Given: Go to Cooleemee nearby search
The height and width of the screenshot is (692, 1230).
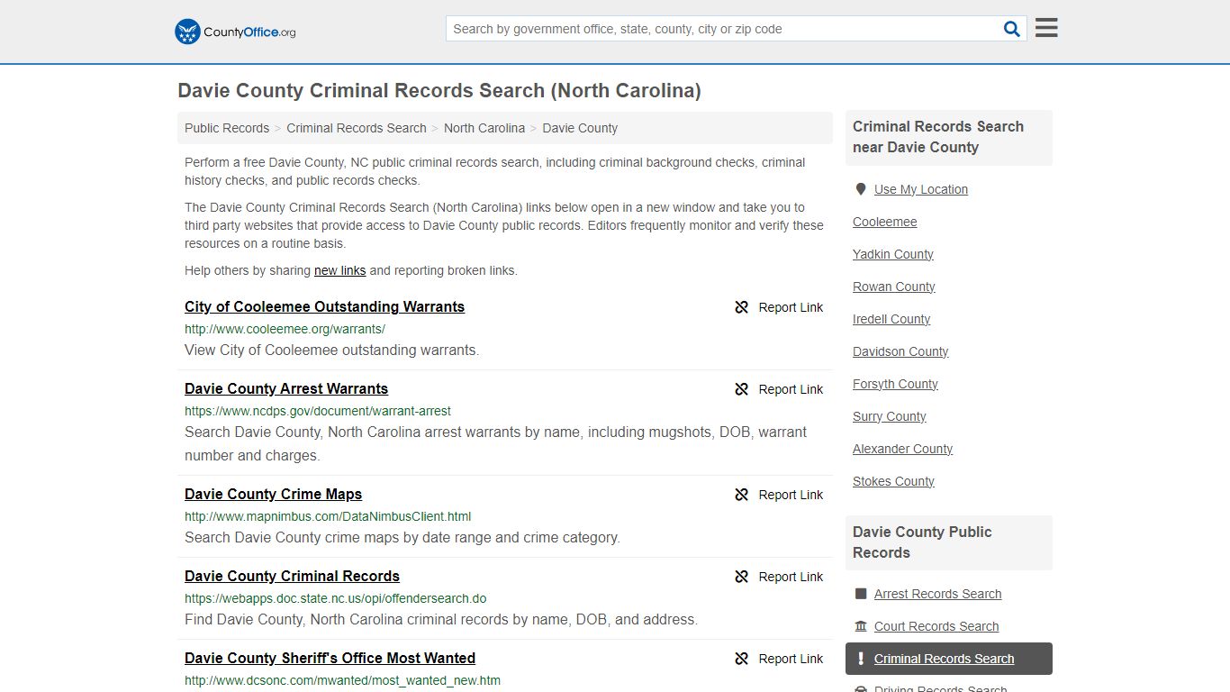Looking at the screenshot, I should (x=885, y=222).
